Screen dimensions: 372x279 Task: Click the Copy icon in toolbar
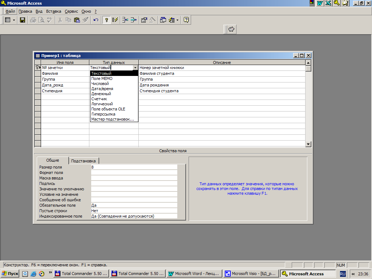(x=68, y=20)
